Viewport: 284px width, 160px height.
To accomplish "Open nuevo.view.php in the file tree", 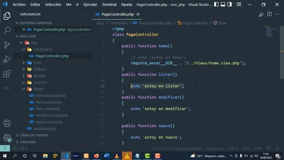I will pyautogui.click(x=49, y=122).
